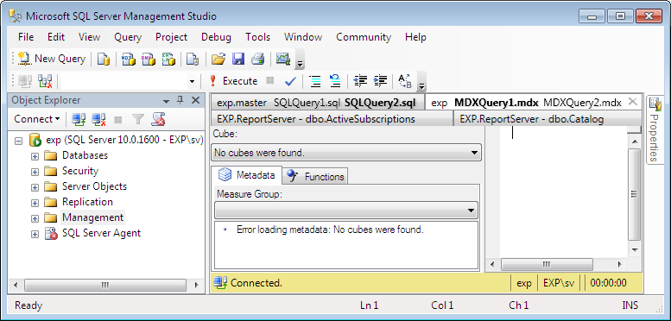Viewport: 671px width, 321px height.
Task: Click the Connect icon in query toolbar
Action: coord(24,81)
